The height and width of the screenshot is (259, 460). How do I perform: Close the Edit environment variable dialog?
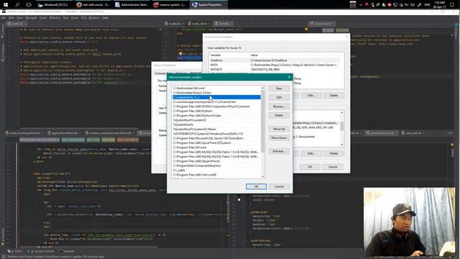pos(289,77)
